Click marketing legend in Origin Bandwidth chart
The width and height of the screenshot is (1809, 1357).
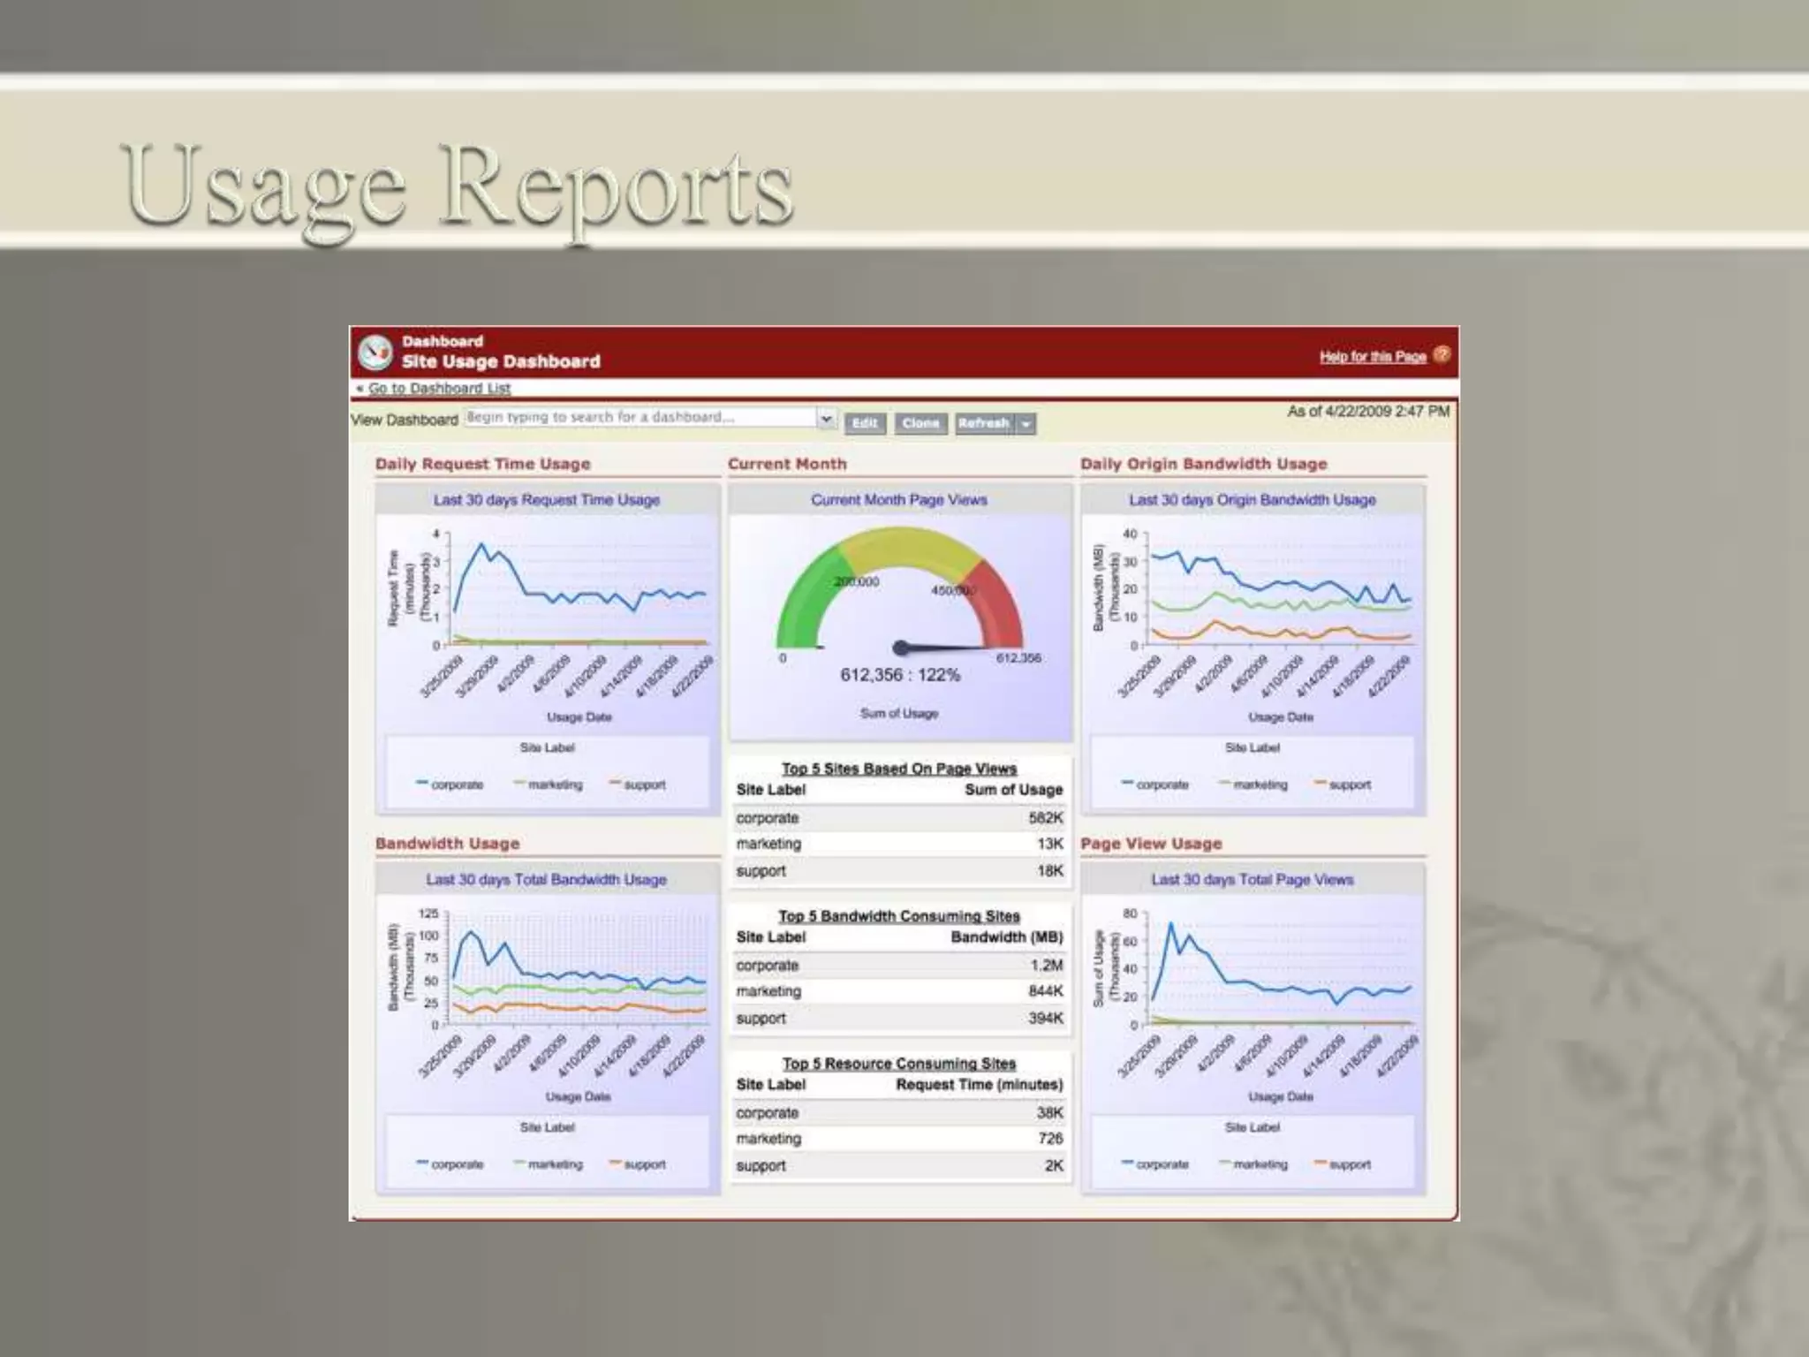(x=1253, y=785)
